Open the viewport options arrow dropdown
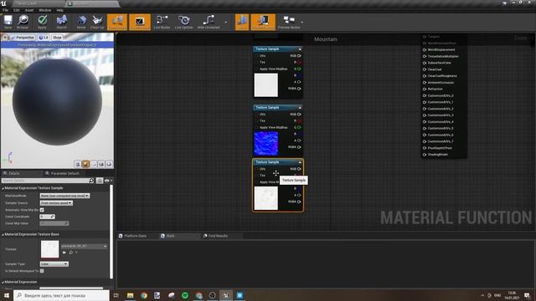Image resolution: width=536 pixels, height=301 pixels. (5, 38)
